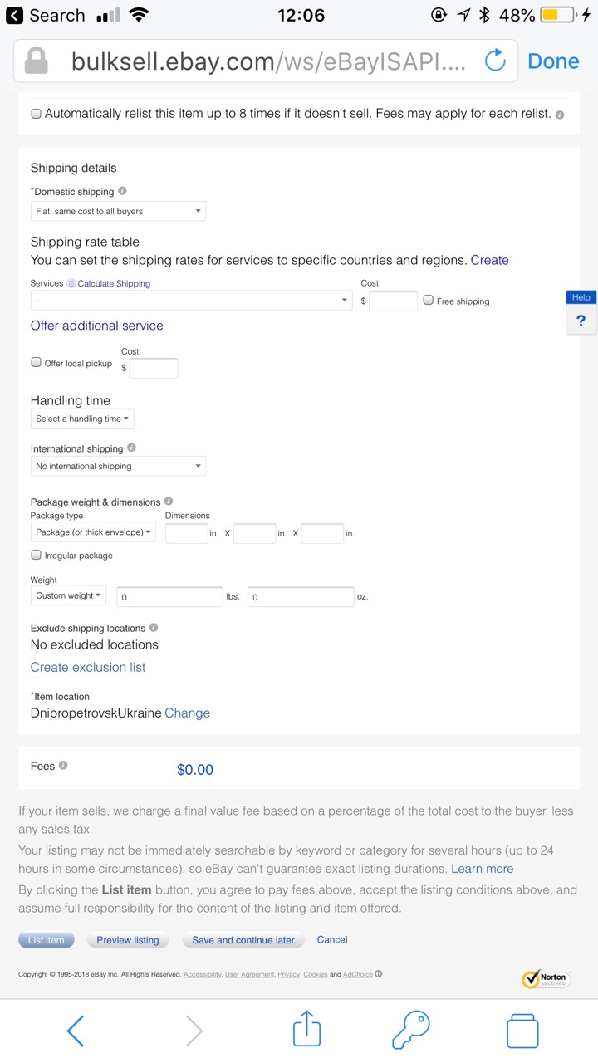Open the Create exclusion list link
Screen dimensions: 598x1063
point(88,667)
